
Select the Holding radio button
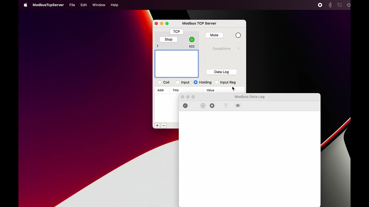point(196,82)
